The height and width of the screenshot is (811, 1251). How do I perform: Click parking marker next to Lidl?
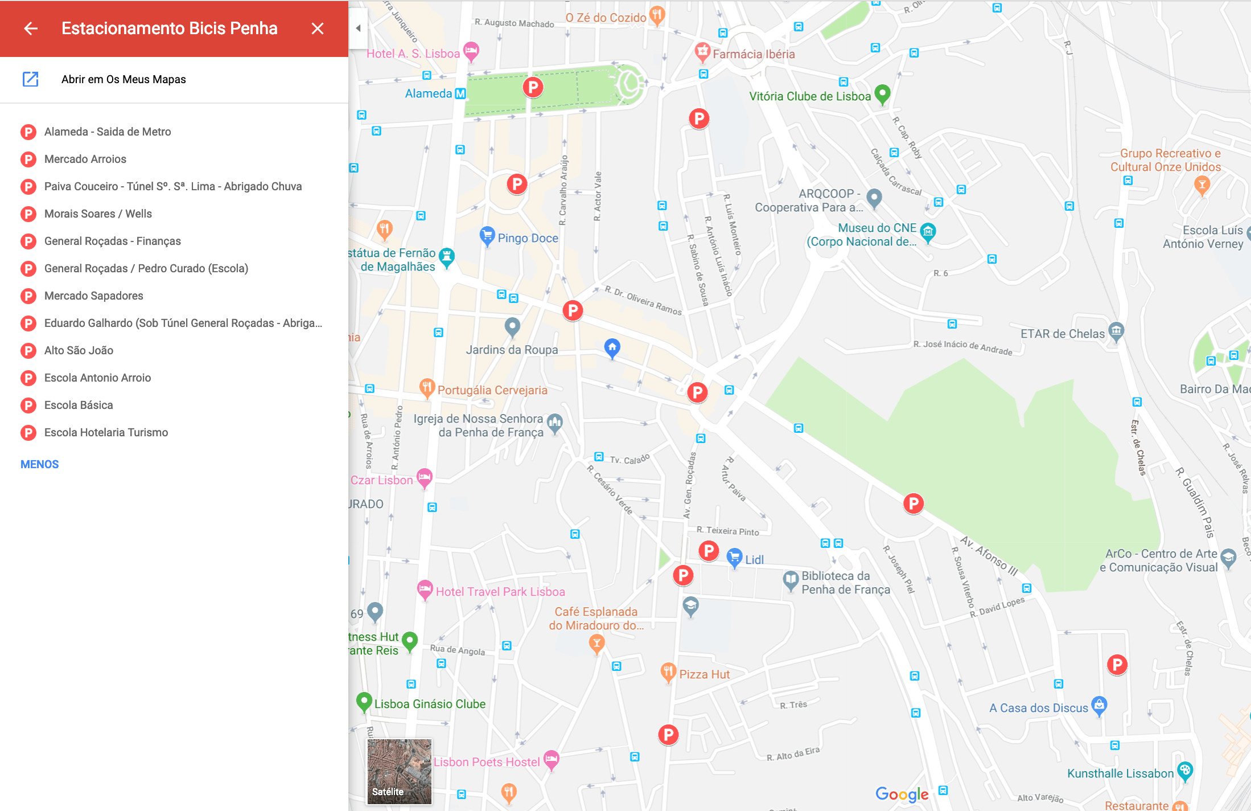coord(709,551)
